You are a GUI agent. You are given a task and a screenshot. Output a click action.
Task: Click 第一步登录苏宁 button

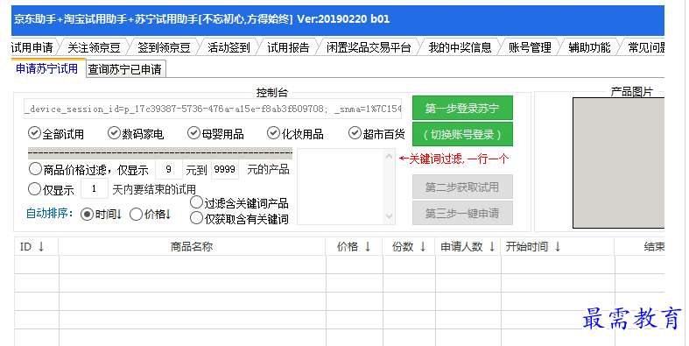[462, 108]
